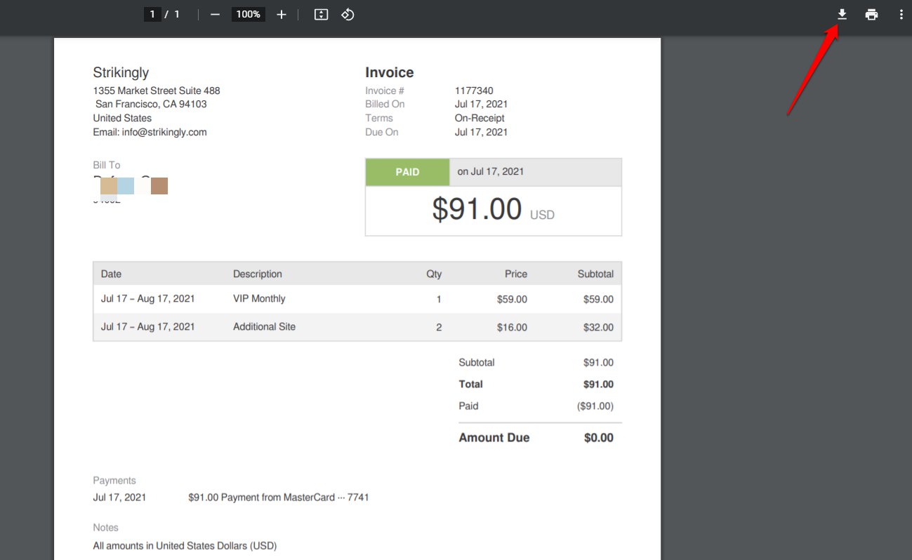
Task: Click the Due On label
Action: (x=382, y=132)
